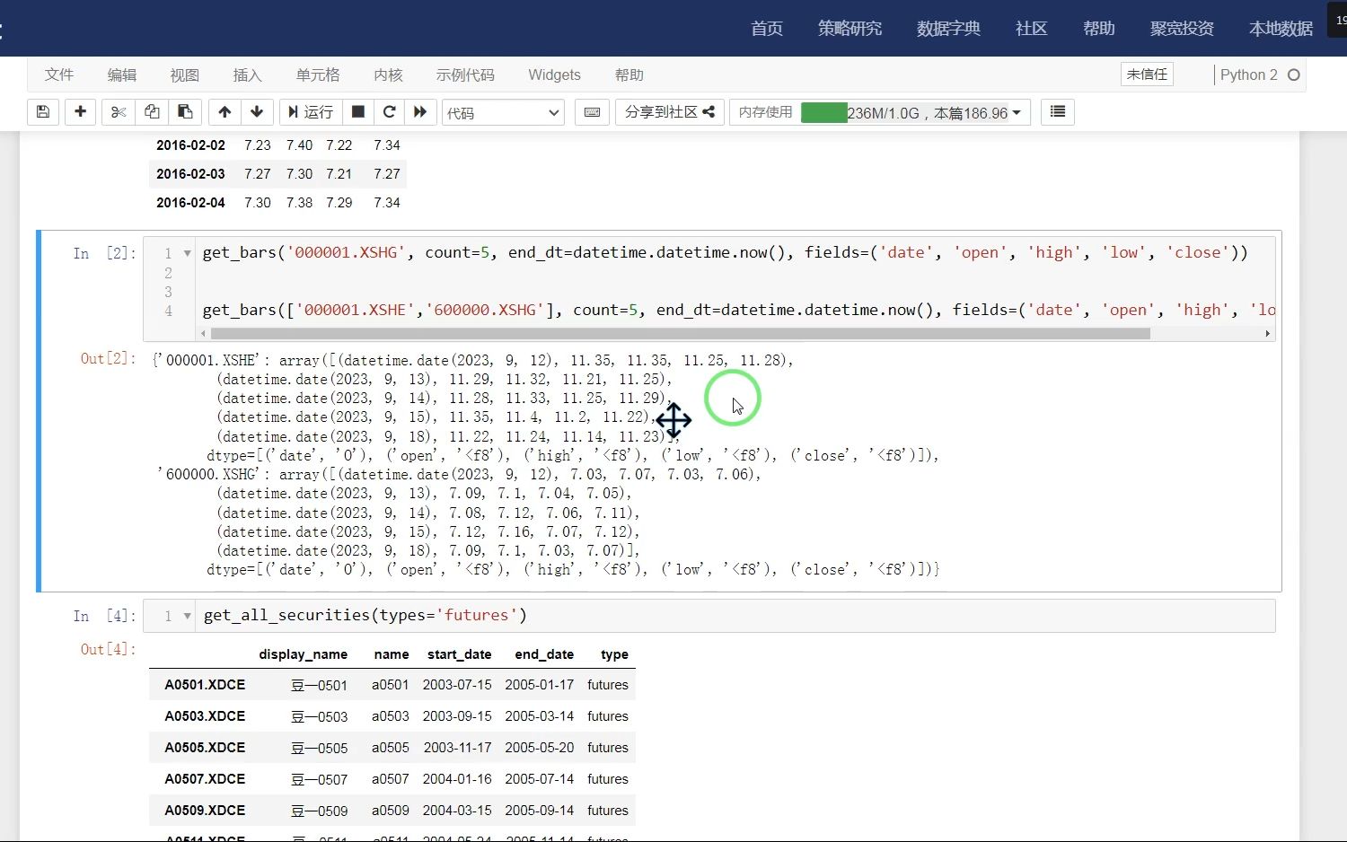
Task: Open 本地数据 in the top navigation
Action: pyautogui.click(x=1281, y=29)
